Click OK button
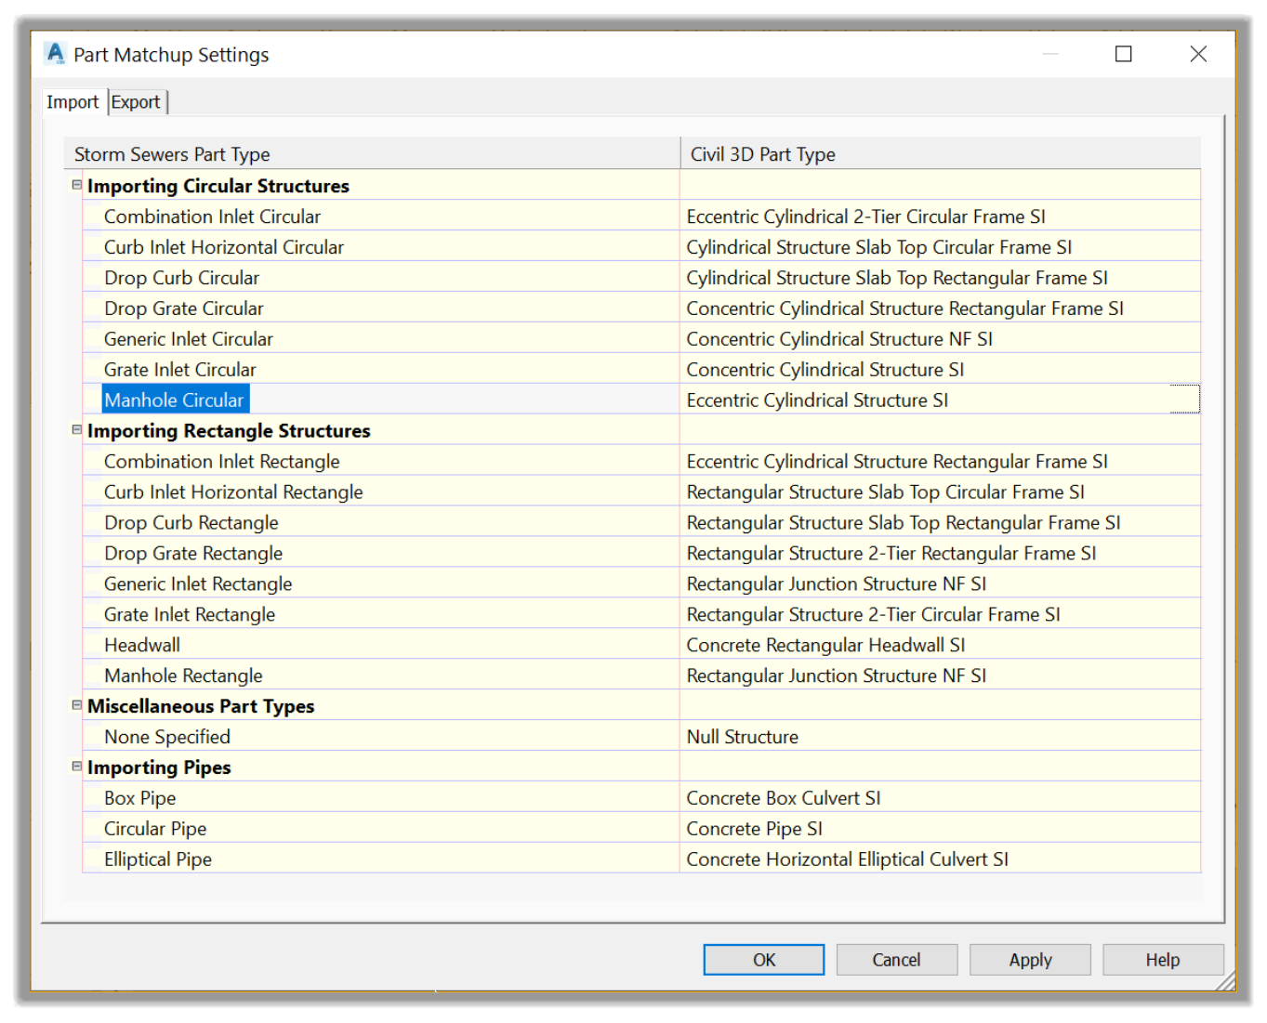Viewport: 1267px width, 1023px height. (x=763, y=960)
